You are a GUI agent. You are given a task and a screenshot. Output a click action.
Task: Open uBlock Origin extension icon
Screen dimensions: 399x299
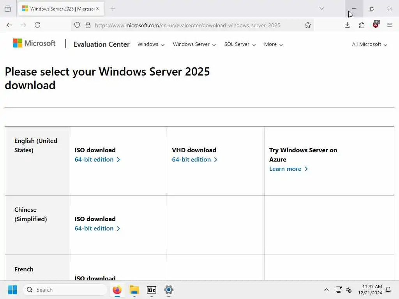(x=376, y=25)
